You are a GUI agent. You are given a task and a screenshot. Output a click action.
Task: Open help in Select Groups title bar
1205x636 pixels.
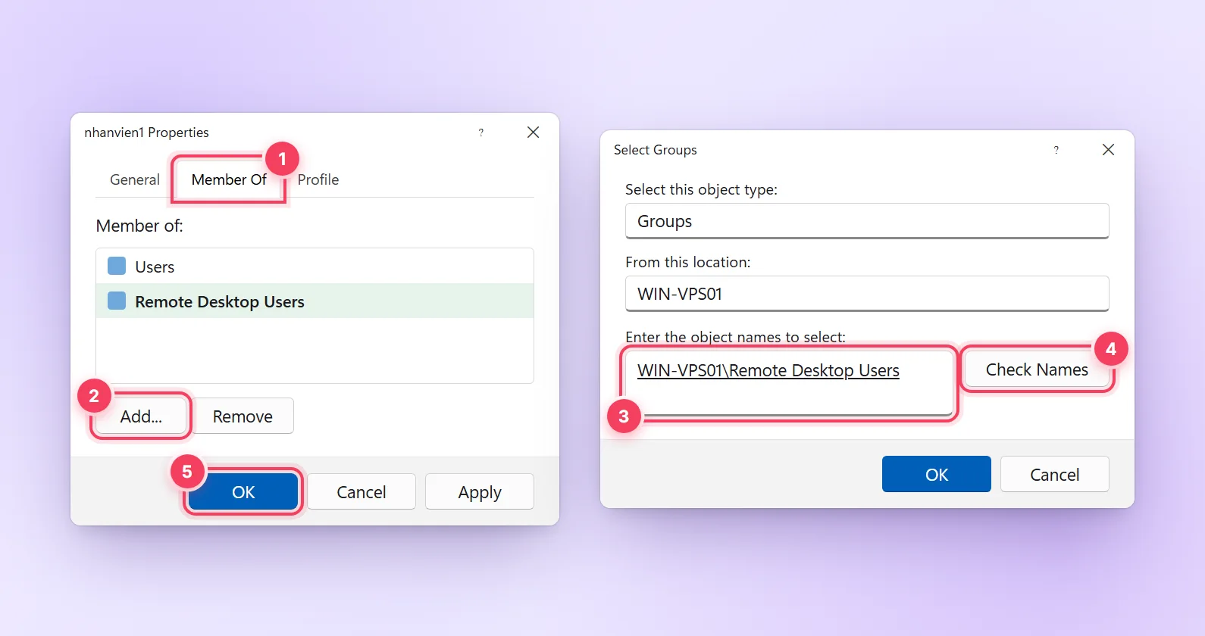coord(1056,150)
